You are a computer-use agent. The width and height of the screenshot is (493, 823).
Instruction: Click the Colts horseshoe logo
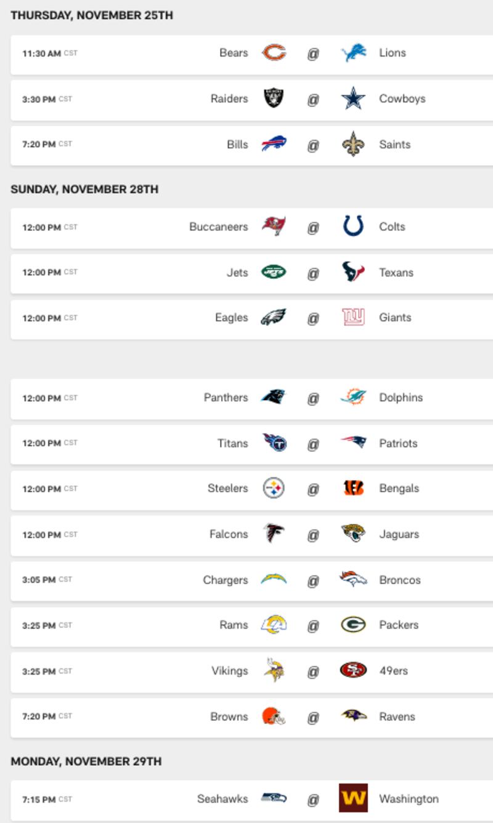tap(353, 227)
